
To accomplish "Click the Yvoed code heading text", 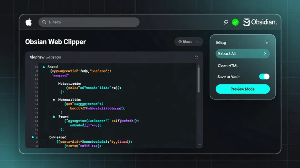I will click(63, 117).
